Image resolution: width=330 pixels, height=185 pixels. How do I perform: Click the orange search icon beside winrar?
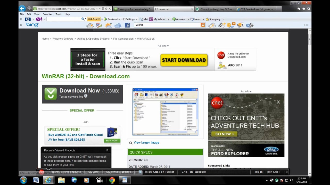pyautogui.click(x=203, y=25)
